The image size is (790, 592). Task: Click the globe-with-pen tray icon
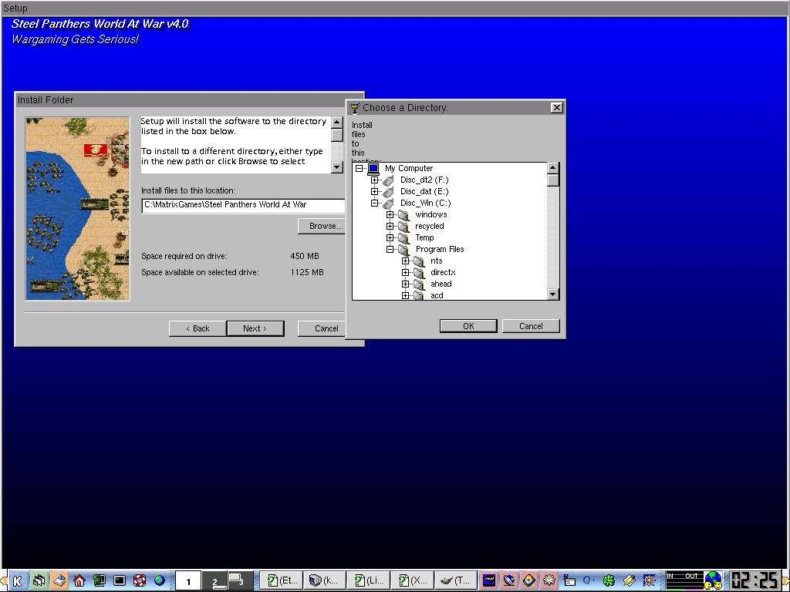(509, 581)
